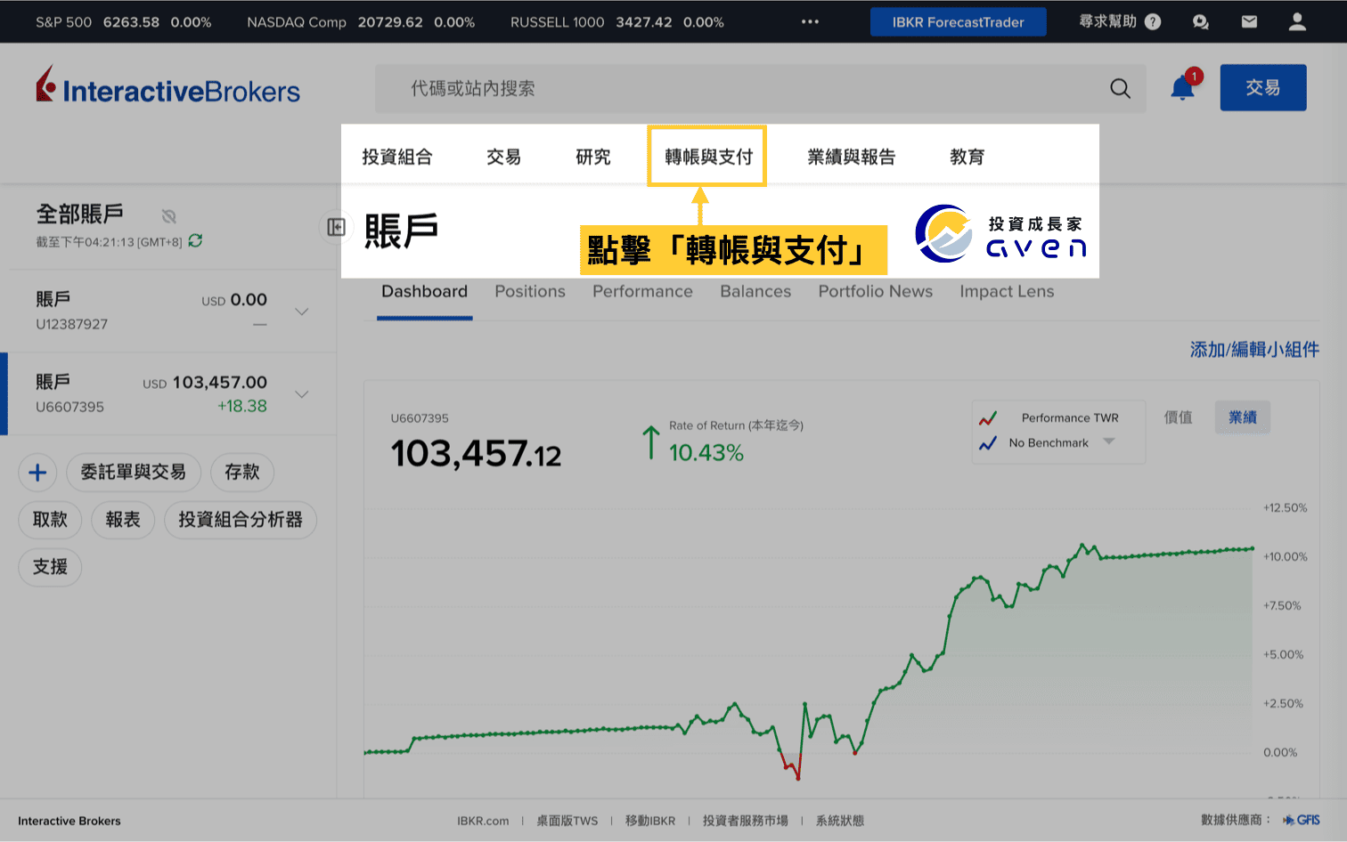Switch to the Positions tab
The image size is (1347, 842).
pyautogui.click(x=530, y=291)
